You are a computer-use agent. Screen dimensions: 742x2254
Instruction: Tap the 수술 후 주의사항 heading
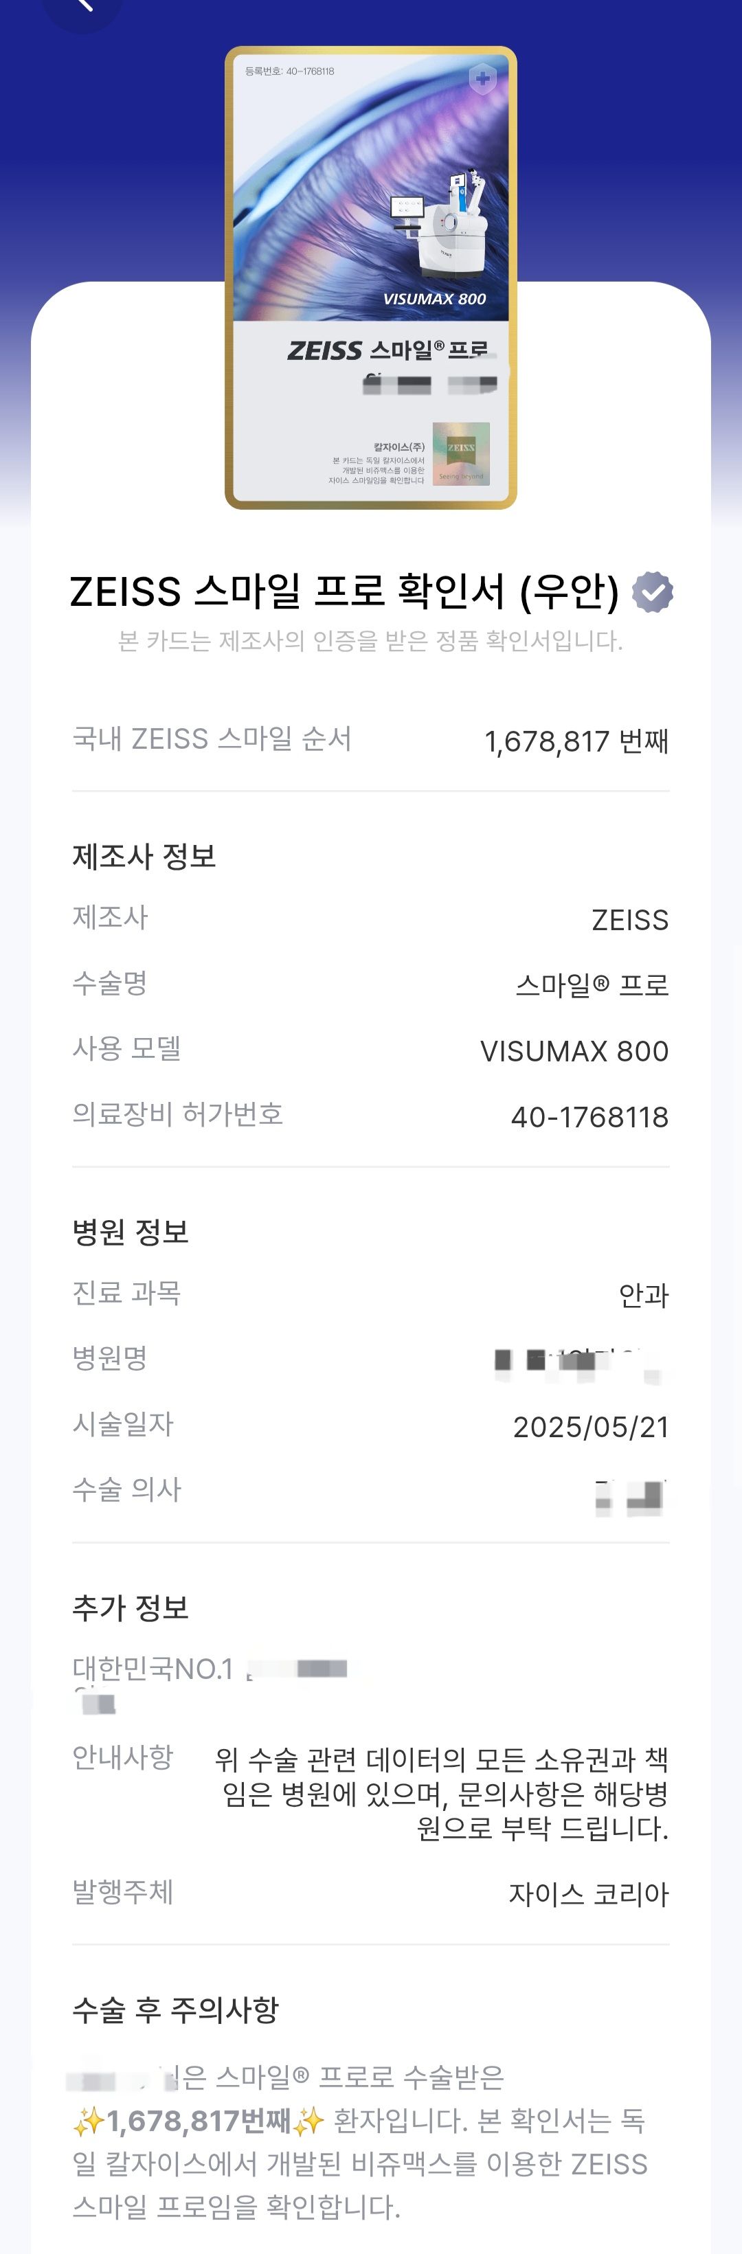coord(175,2009)
